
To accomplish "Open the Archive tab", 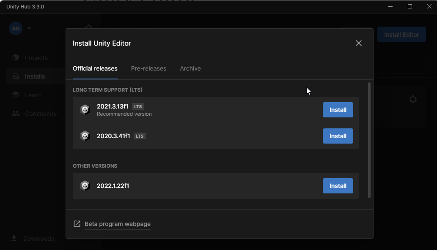I will [x=190, y=68].
